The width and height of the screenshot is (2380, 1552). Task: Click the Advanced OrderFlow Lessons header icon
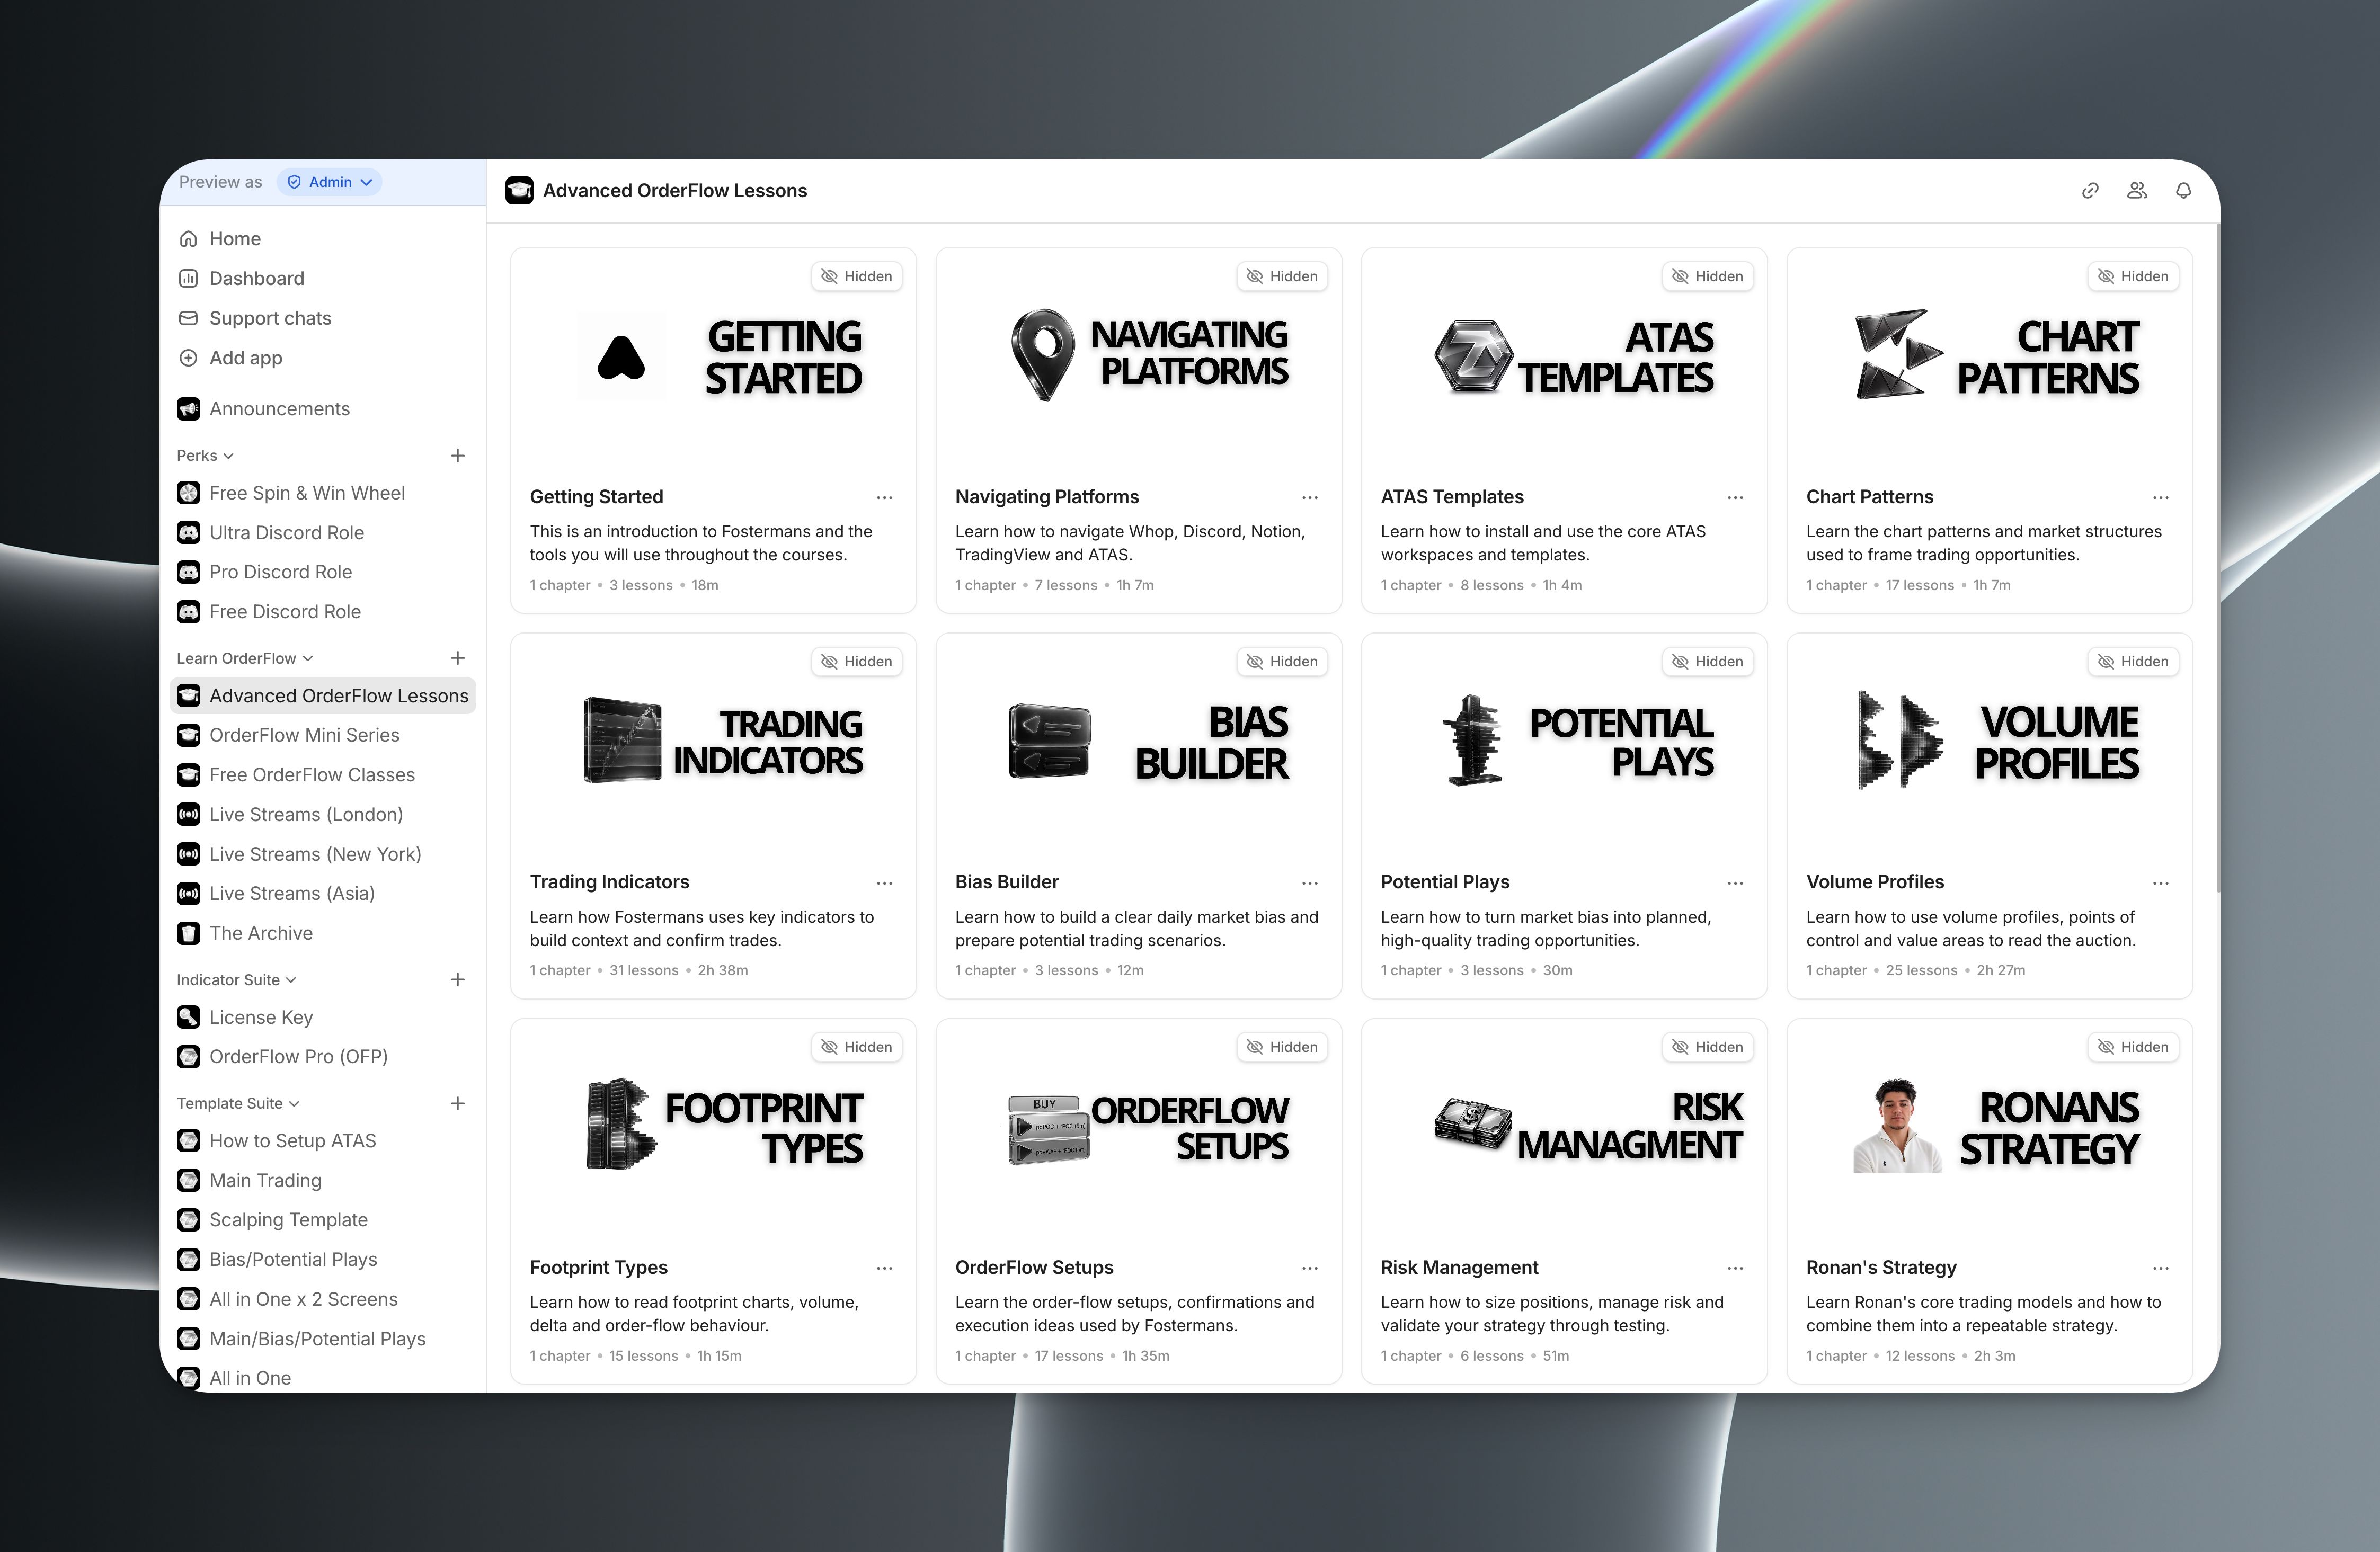[519, 190]
